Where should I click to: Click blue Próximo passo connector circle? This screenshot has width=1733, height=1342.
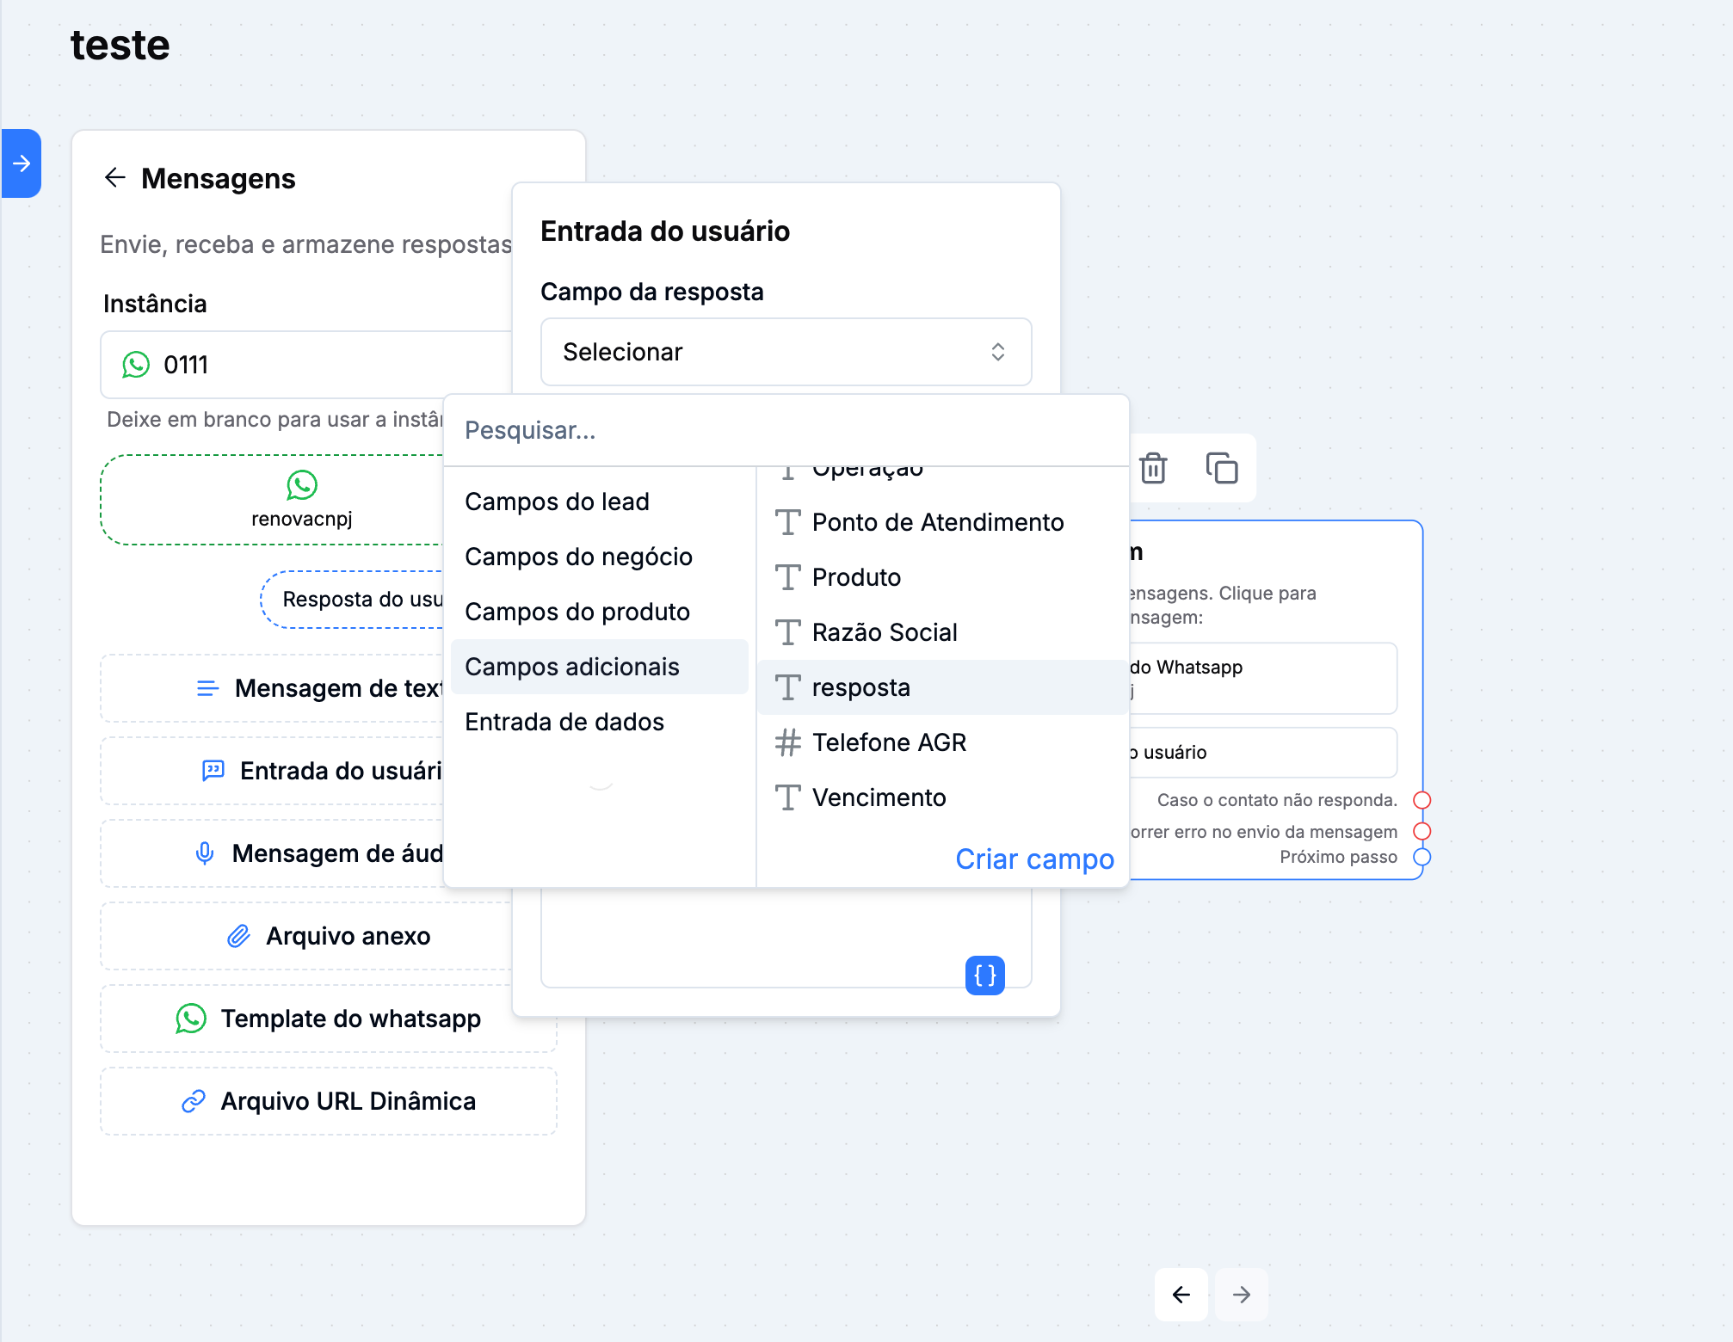point(1422,857)
